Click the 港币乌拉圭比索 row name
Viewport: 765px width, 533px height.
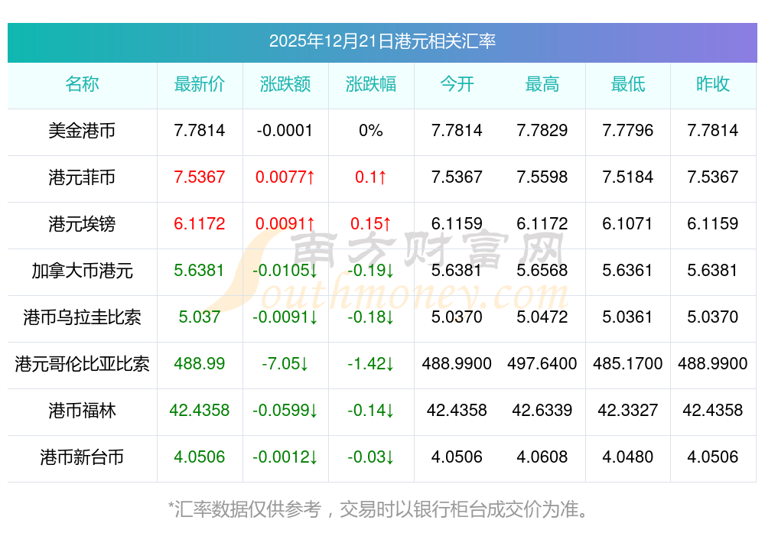(x=82, y=317)
